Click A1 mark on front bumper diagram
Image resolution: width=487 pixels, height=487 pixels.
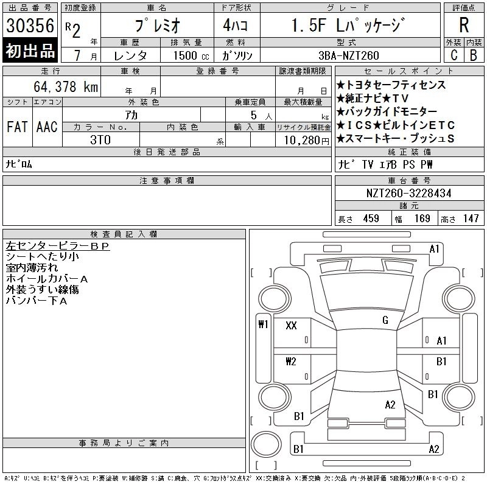click(434, 249)
